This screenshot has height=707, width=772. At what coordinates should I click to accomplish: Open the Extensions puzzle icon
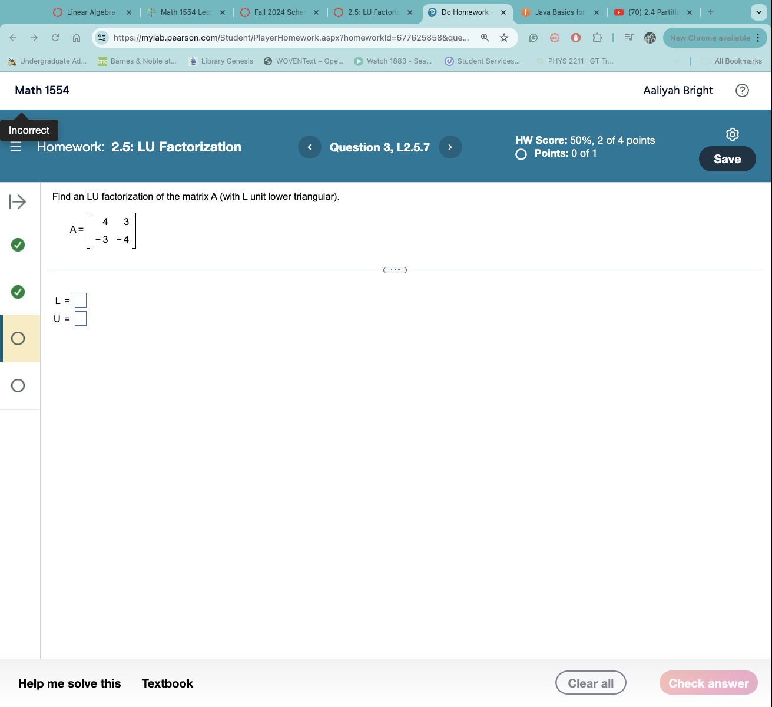pyautogui.click(x=597, y=38)
